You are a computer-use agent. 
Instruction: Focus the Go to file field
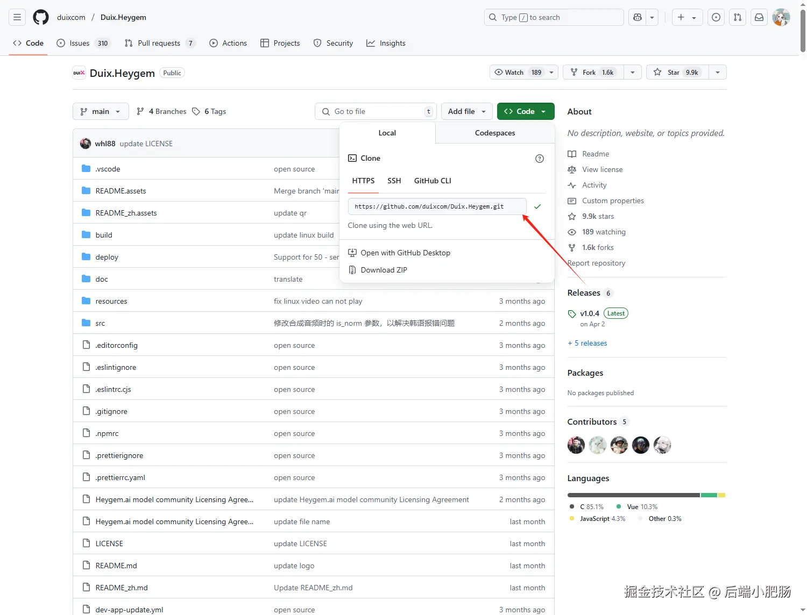(x=375, y=111)
